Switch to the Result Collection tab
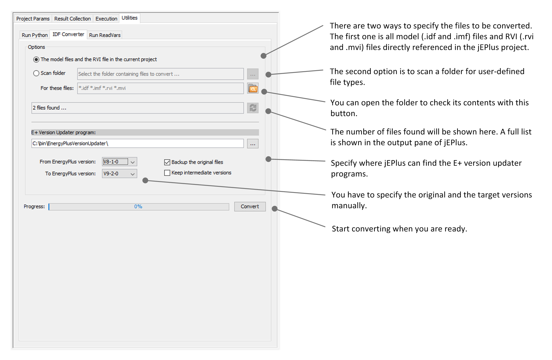 (x=72, y=19)
